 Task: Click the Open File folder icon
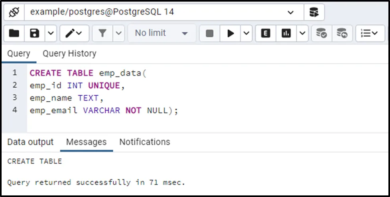tap(14, 33)
